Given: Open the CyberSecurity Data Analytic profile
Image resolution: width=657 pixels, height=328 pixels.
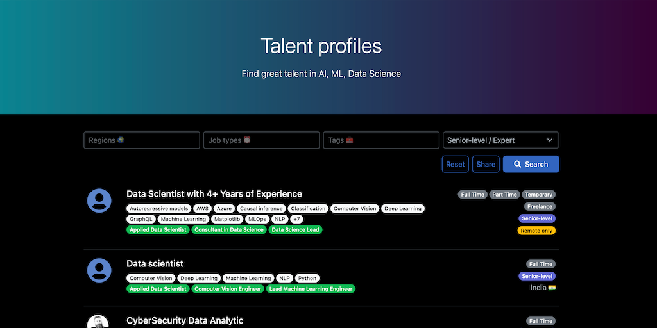Looking at the screenshot, I should tap(185, 320).
